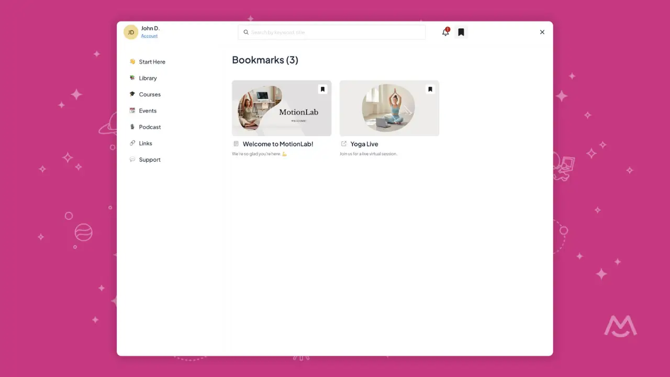The image size is (670, 377).
Task: Click the document icon beside Welcome to MotionLab
Action: point(236,143)
